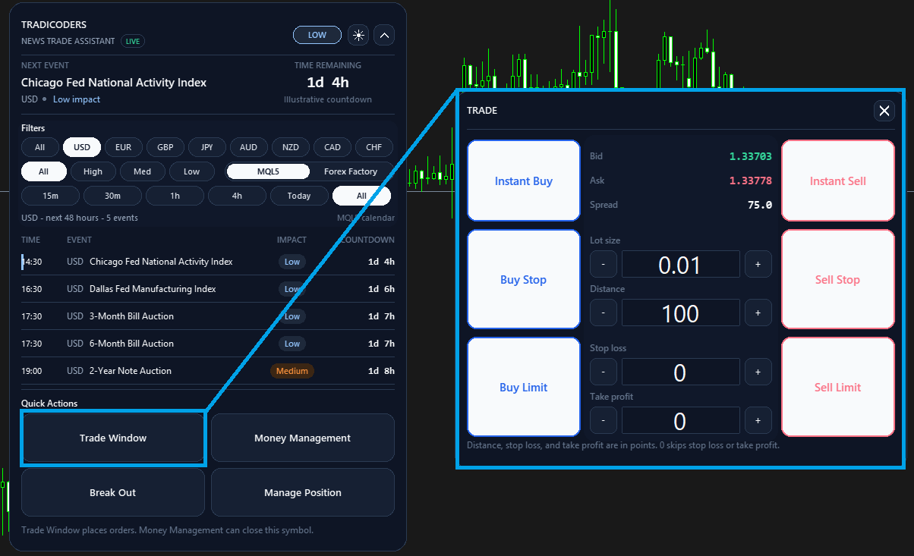The height and width of the screenshot is (556, 914).
Task: Click the Lot size input field
Action: coord(681,264)
